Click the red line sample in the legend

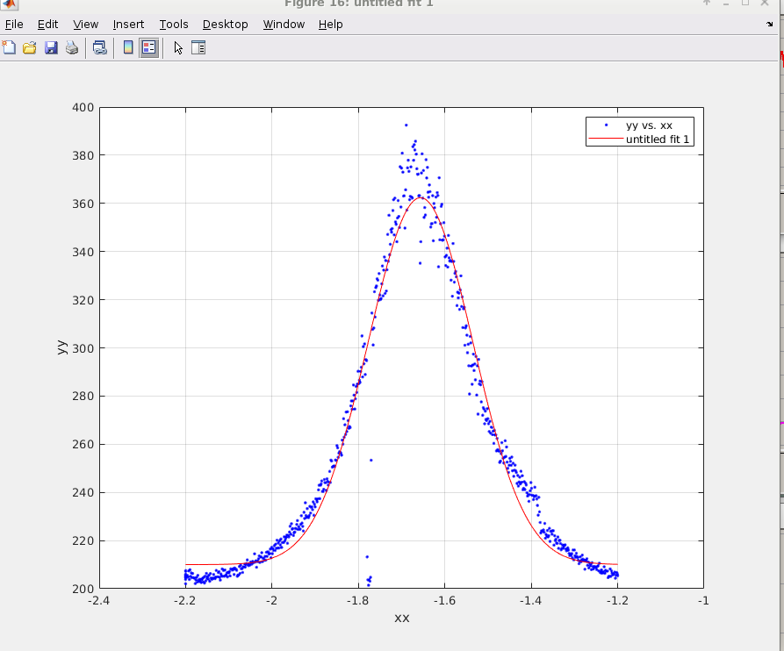click(606, 139)
